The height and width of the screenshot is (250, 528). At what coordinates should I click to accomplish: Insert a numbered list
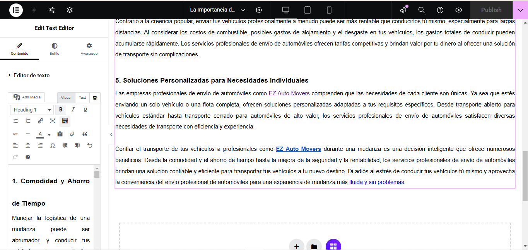point(28,121)
